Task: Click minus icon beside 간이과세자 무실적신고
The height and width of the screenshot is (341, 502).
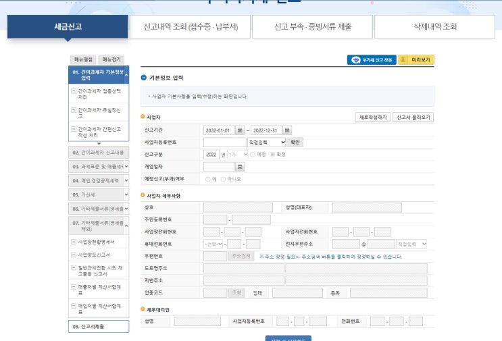Action: 74,110
